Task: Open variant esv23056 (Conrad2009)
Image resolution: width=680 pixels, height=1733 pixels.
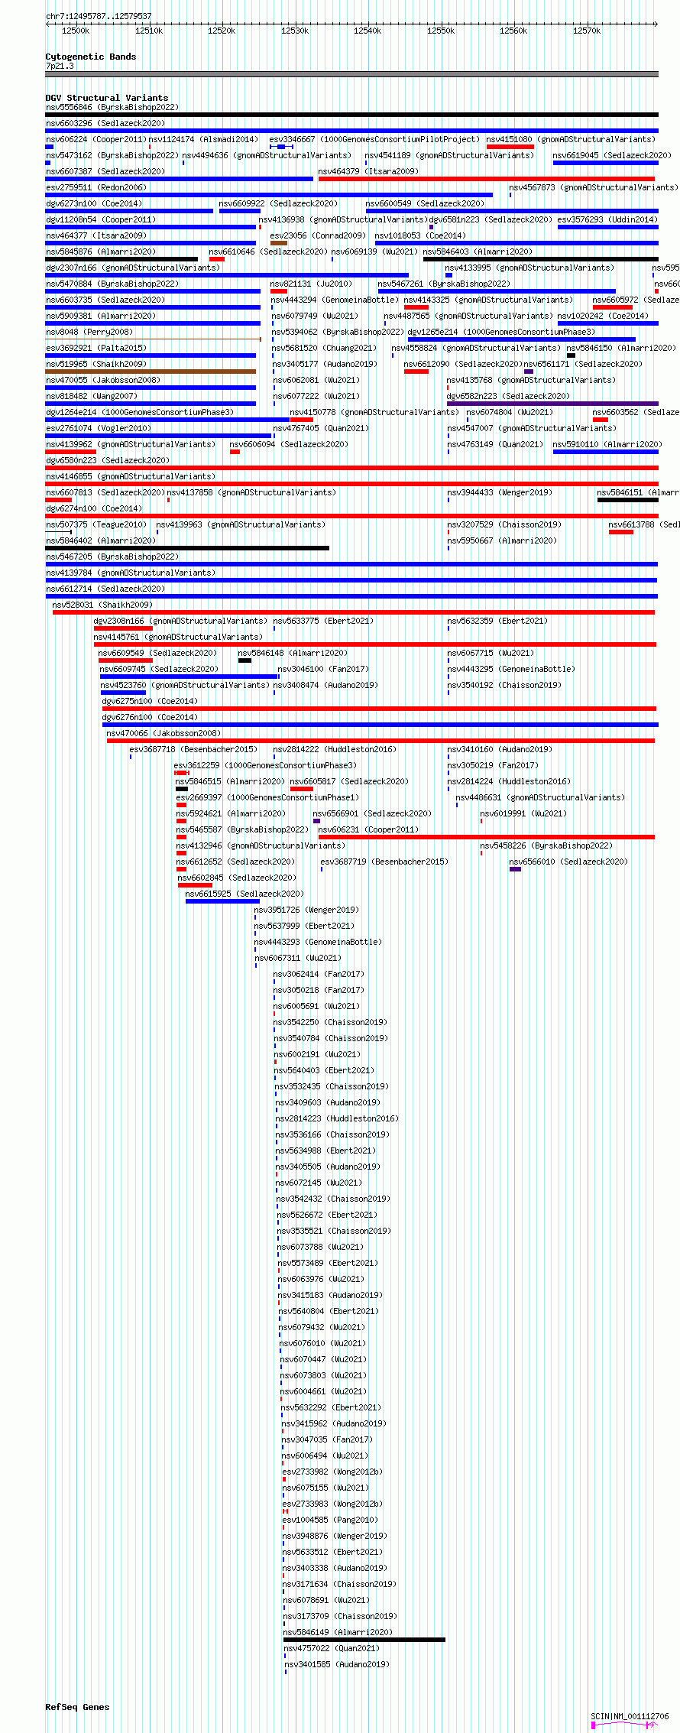Action: point(318,236)
